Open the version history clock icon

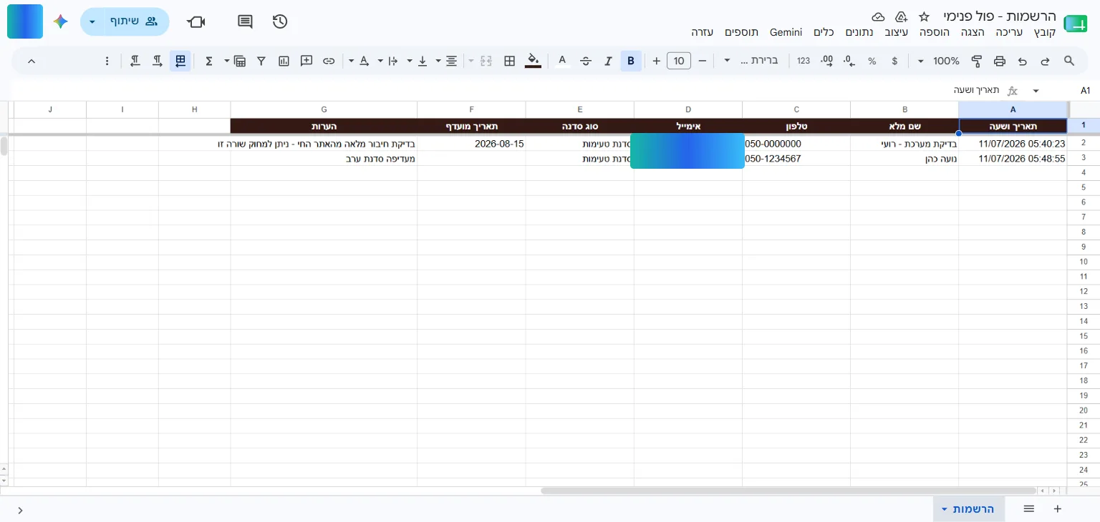click(280, 21)
